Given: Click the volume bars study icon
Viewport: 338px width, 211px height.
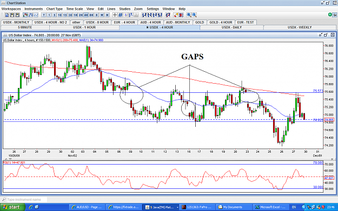Looking at the screenshot, I should (x=136, y=15).
